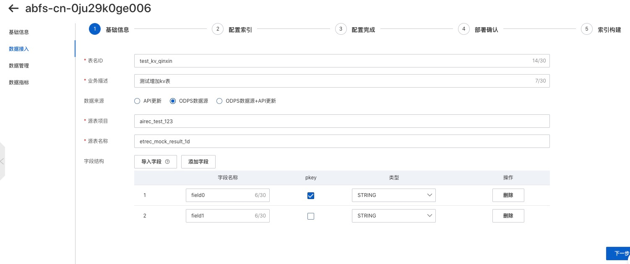This screenshot has height=264, width=630.
Task: Click the 部署确认 step label
Action: [487, 30]
